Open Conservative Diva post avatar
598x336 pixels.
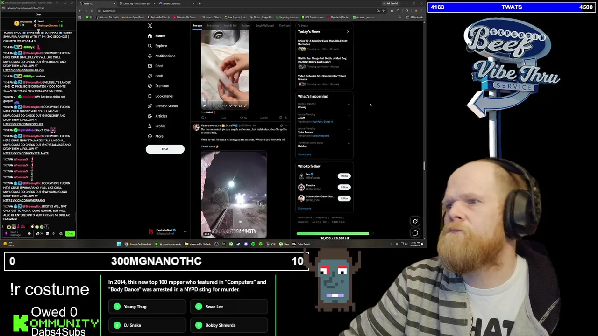click(196, 127)
